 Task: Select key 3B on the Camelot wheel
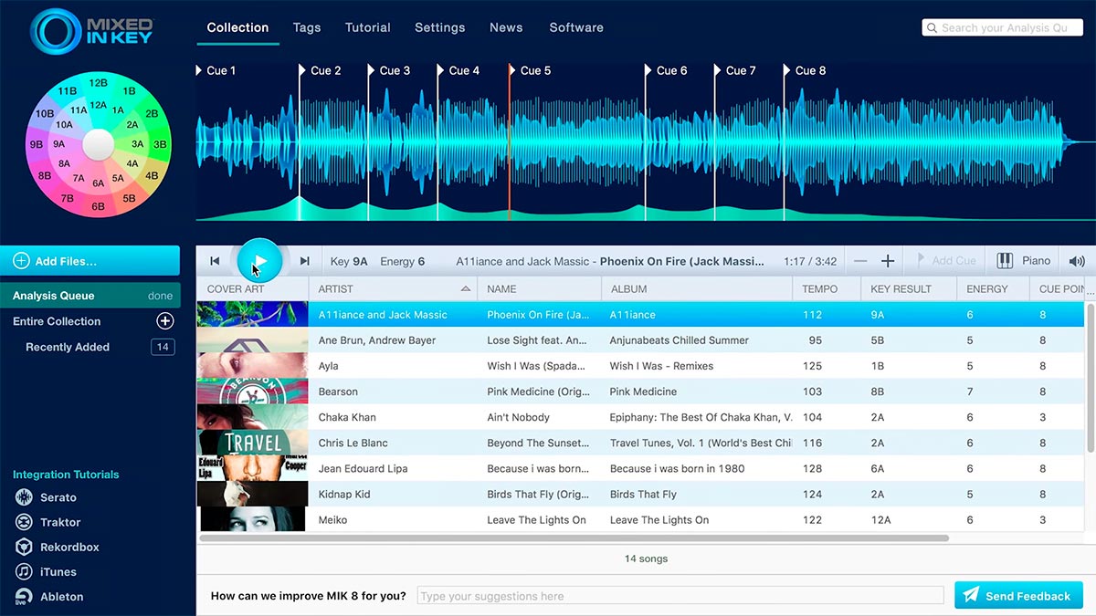(x=160, y=144)
